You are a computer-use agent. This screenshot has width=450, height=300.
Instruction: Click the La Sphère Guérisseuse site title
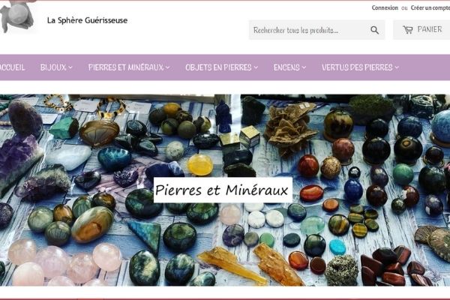coord(87,20)
